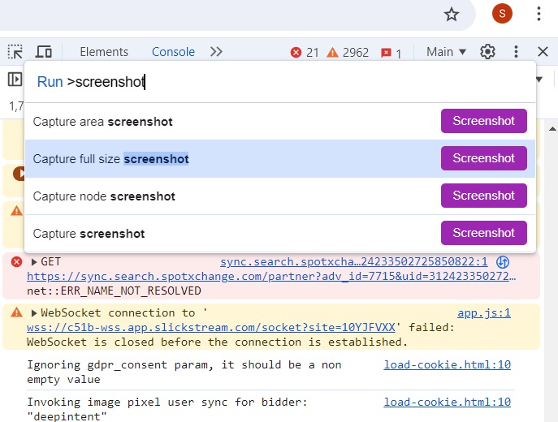Open the dropdown arrow right of command menu

tap(539, 80)
